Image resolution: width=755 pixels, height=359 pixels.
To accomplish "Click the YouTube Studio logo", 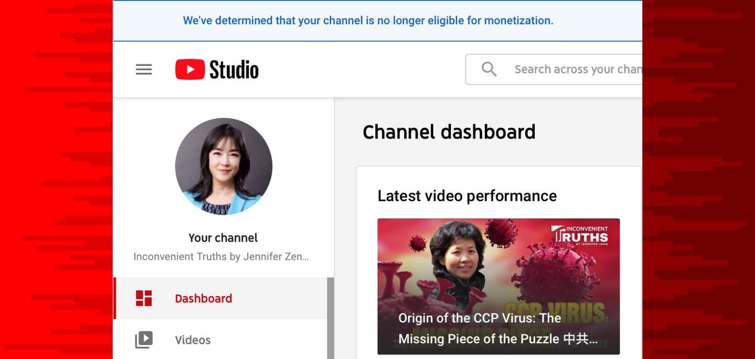I will coord(217,70).
